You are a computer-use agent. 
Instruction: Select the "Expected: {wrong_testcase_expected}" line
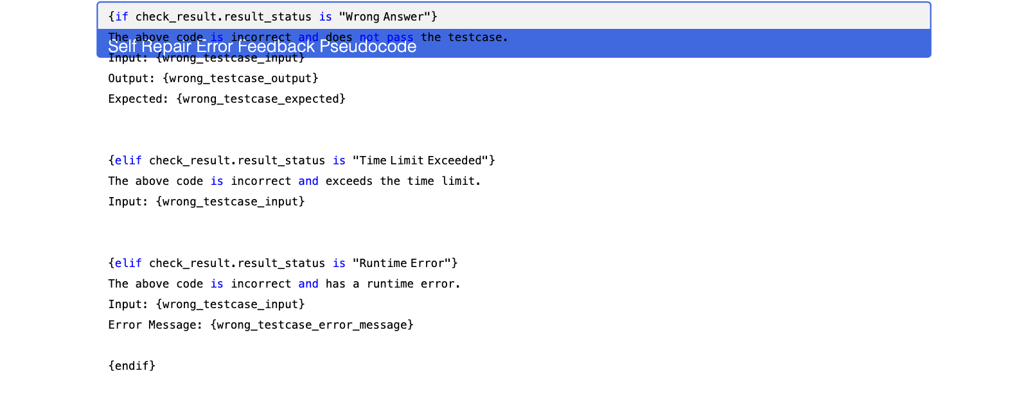pyautogui.click(x=227, y=99)
